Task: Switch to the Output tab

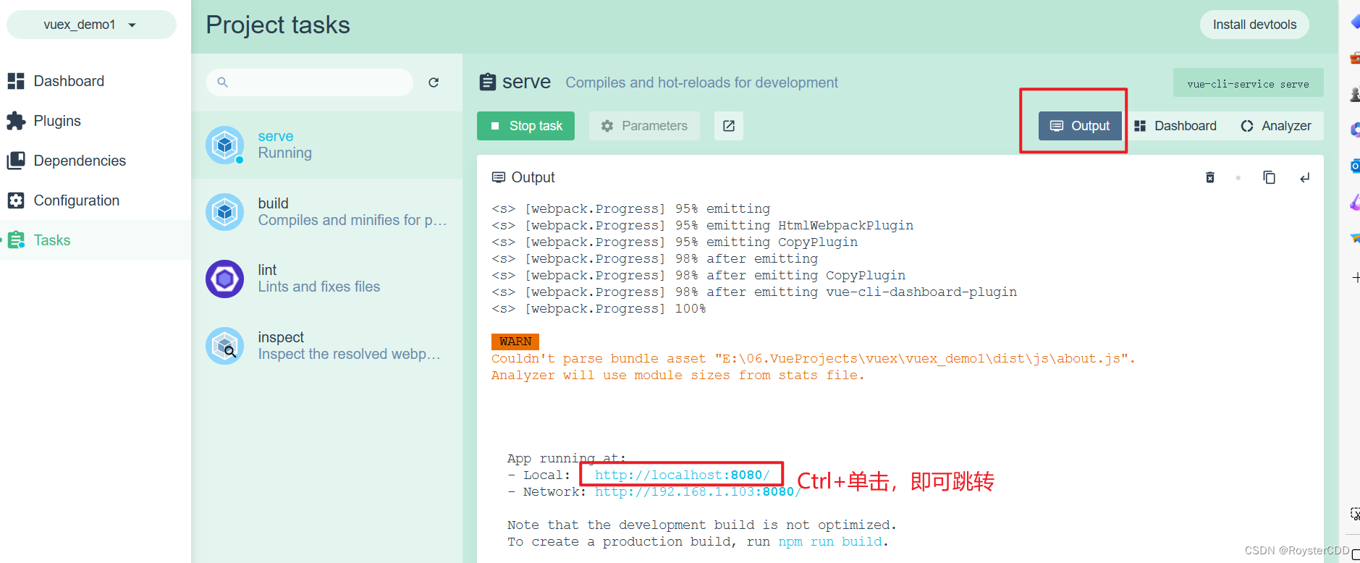Action: (1080, 126)
